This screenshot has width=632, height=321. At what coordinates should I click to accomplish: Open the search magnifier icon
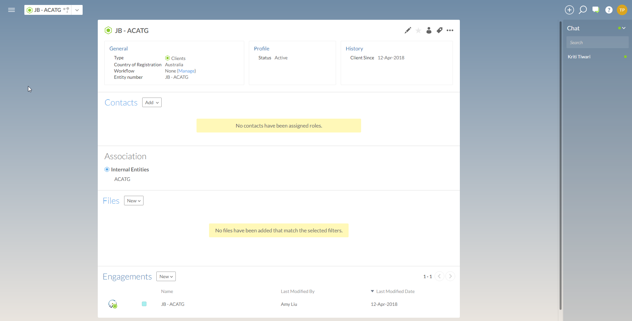tap(583, 10)
